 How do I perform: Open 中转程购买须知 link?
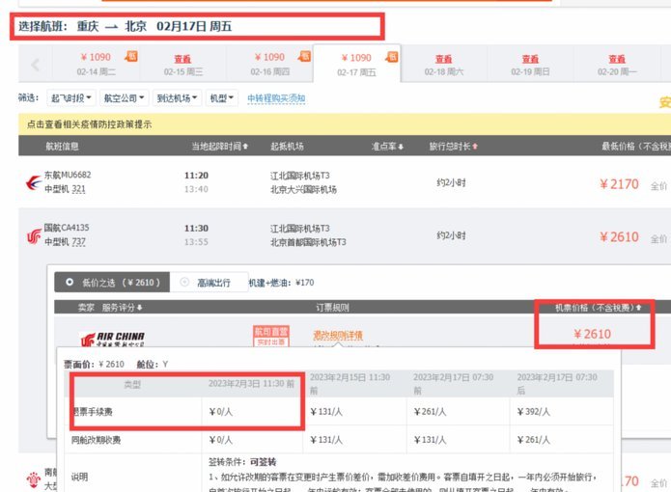276,98
